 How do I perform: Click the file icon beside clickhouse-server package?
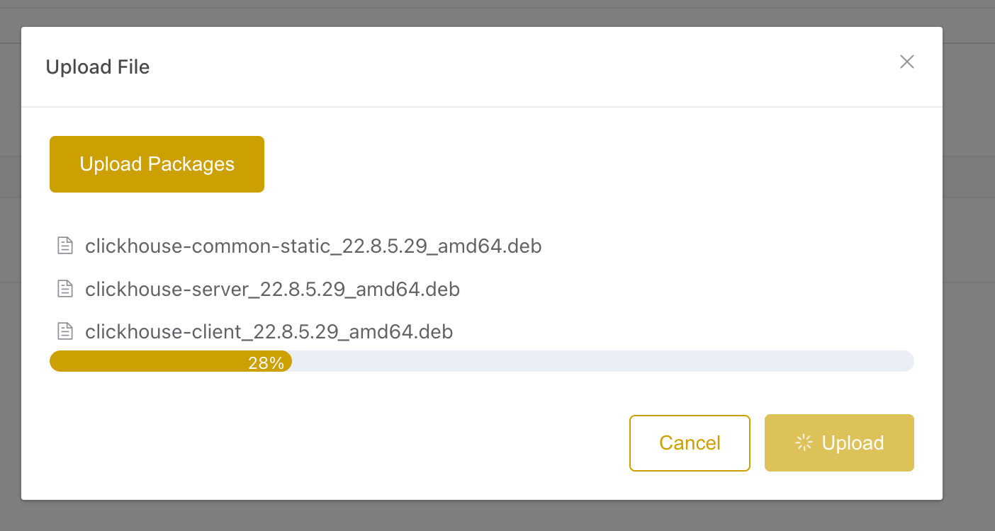pyautogui.click(x=65, y=288)
